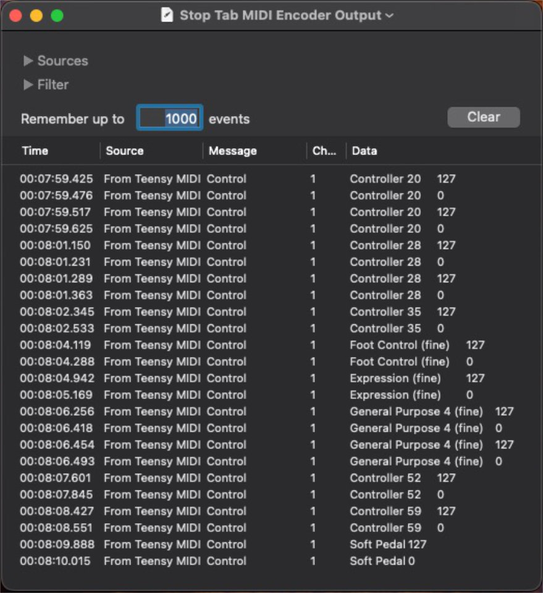The width and height of the screenshot is (543, 593).
Task: Click the Data column header
Action: point(364,151)
